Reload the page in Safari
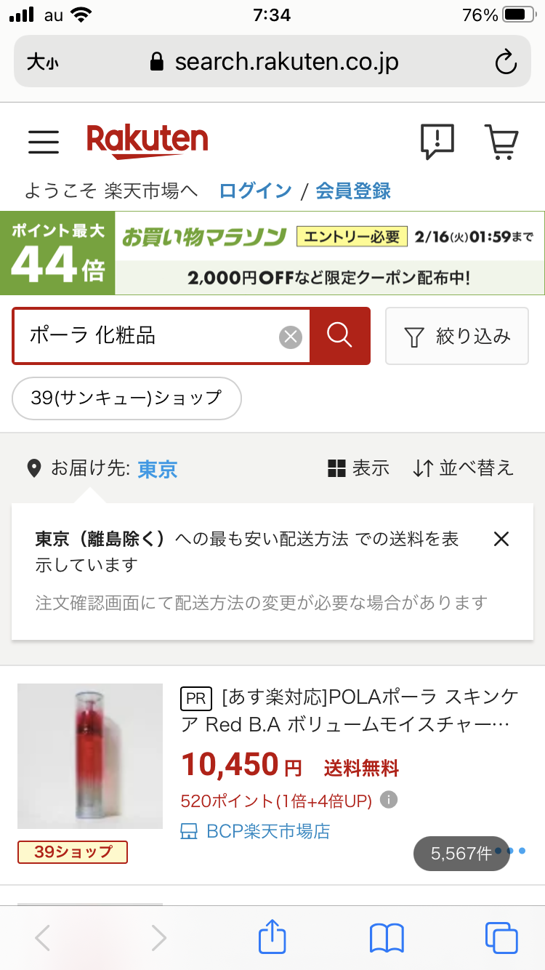 click(506, 63)
